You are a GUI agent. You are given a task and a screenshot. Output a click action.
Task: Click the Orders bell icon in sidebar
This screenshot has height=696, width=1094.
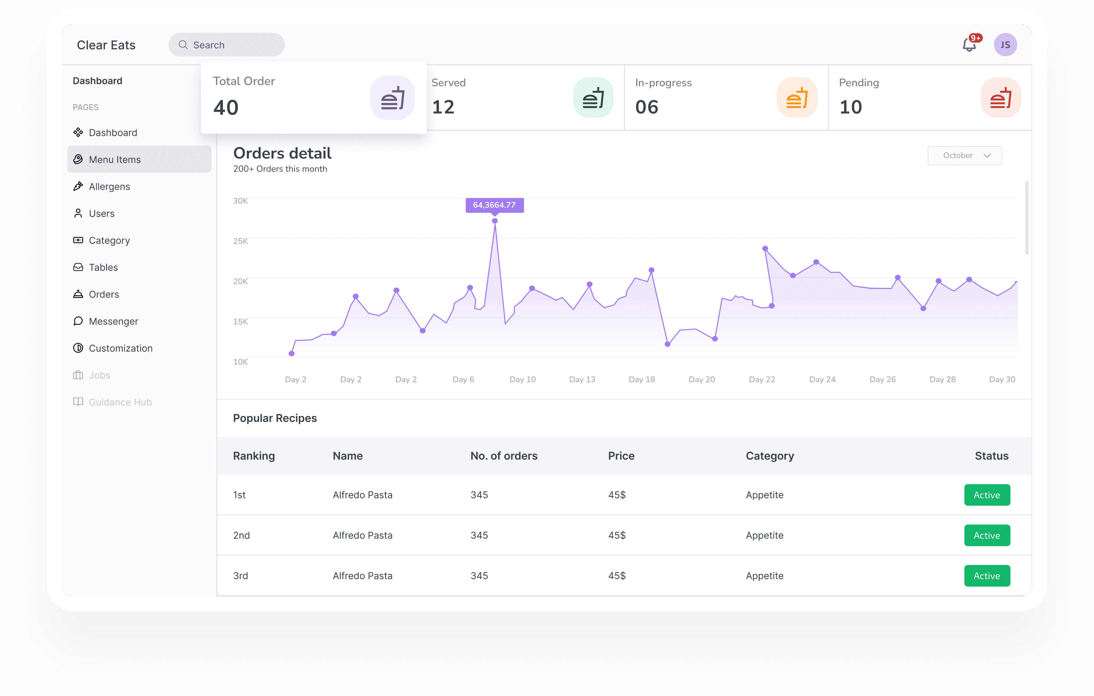click(78, 294)
